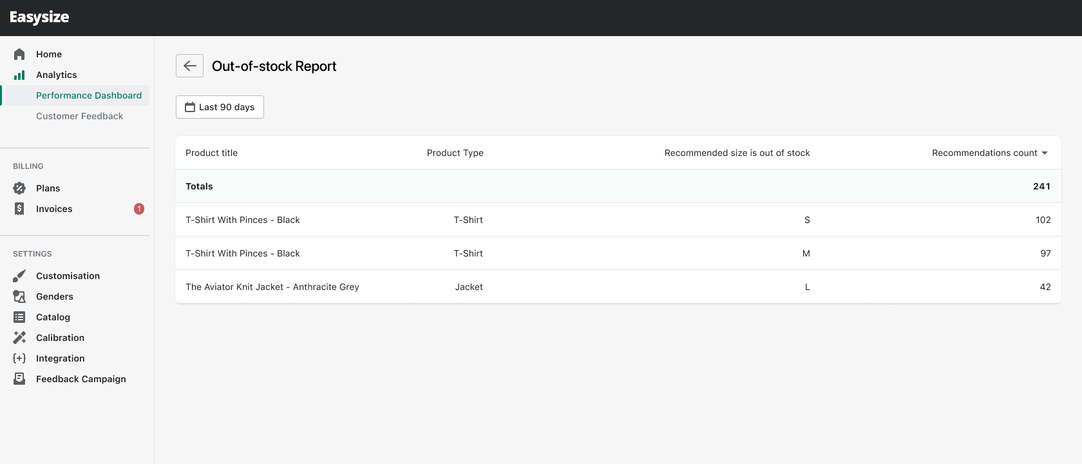Click the Calibration magic wand icon
Image resolution: width=1082 pixels, height=464 pixels.
(19, 338)
